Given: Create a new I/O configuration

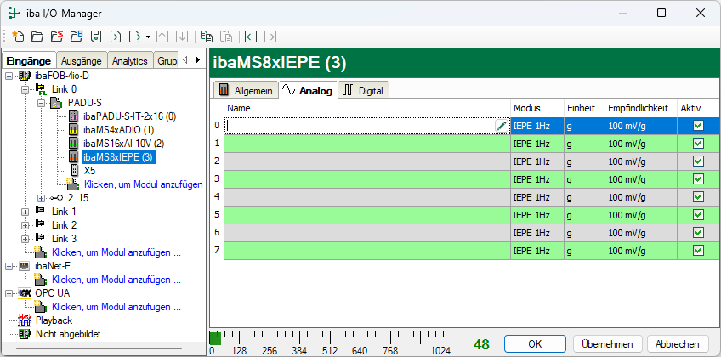Looking at the screenshot, I should tap(17, 37).
